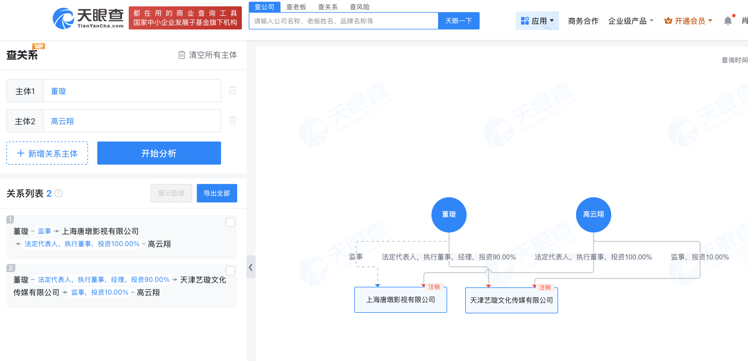
Task: Click the 清空所有主体 trash icon
Action: point(182,55)
